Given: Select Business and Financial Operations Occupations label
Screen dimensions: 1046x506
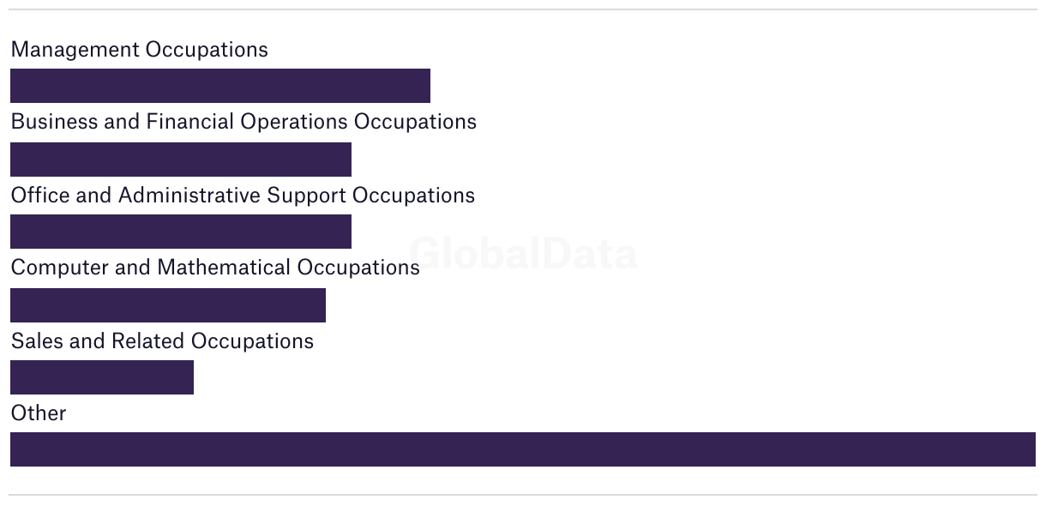Looking at the screenshot, I should tap(243, 122).
